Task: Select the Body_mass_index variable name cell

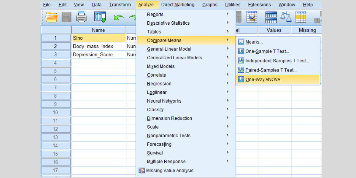Action: click(98, 46)
